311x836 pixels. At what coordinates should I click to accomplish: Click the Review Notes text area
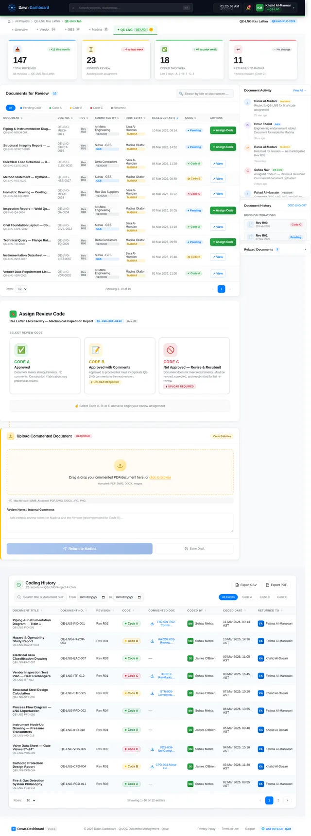click(x=120, y=522)
